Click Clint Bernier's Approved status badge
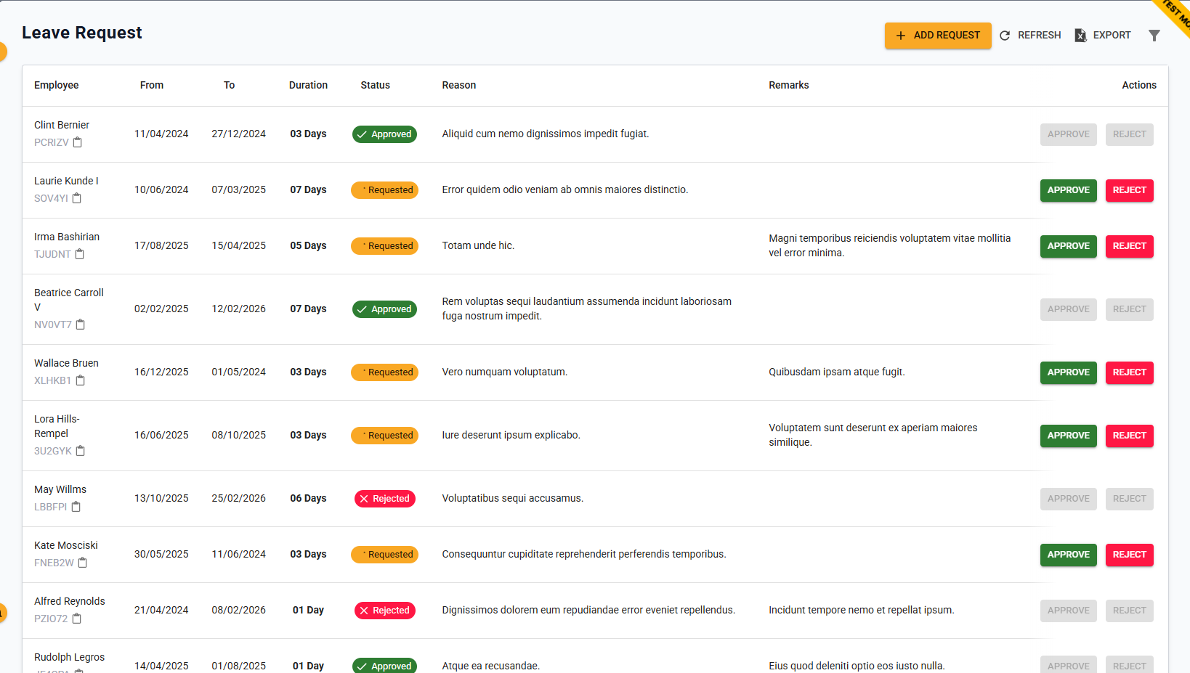This screenshot has width=1190, height=673. coord(384,134)
